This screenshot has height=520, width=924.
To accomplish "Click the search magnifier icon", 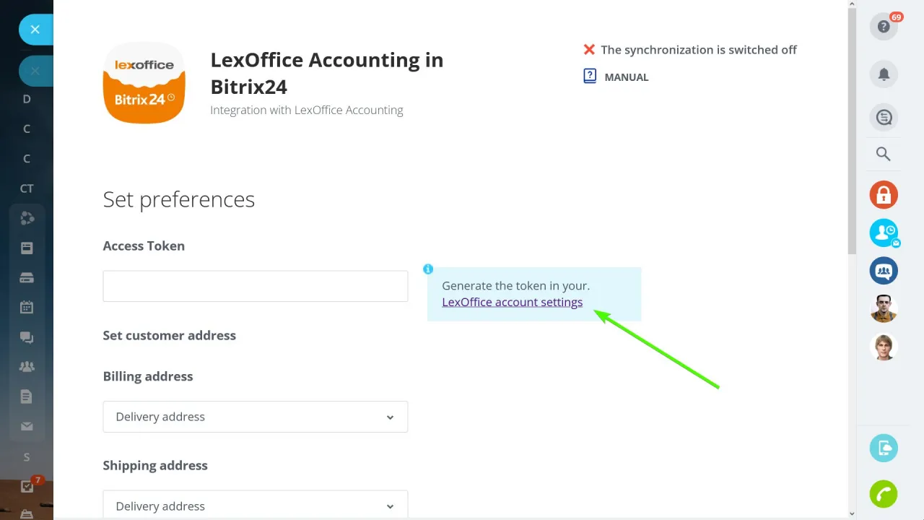I will [884, 154].
